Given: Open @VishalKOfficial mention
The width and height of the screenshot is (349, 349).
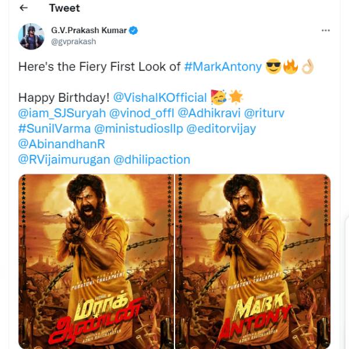Looking at the screenshot, I should tap(160, 98).
